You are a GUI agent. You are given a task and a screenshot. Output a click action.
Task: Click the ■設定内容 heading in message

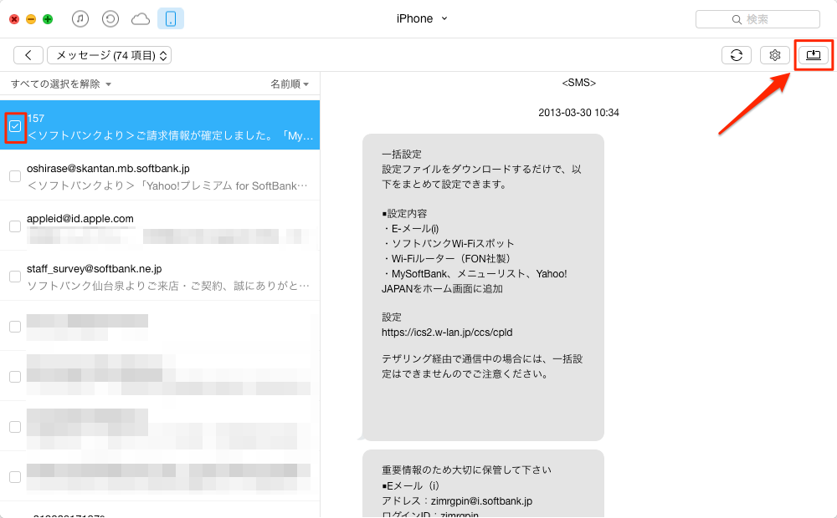click(x=404, y=214)
